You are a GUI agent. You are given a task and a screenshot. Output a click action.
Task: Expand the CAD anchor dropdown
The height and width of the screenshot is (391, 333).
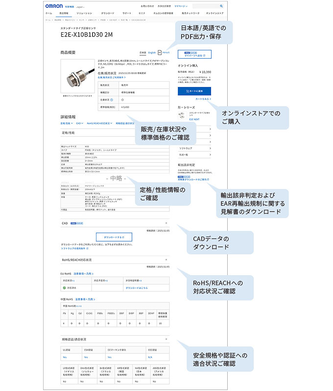[79, 124]
